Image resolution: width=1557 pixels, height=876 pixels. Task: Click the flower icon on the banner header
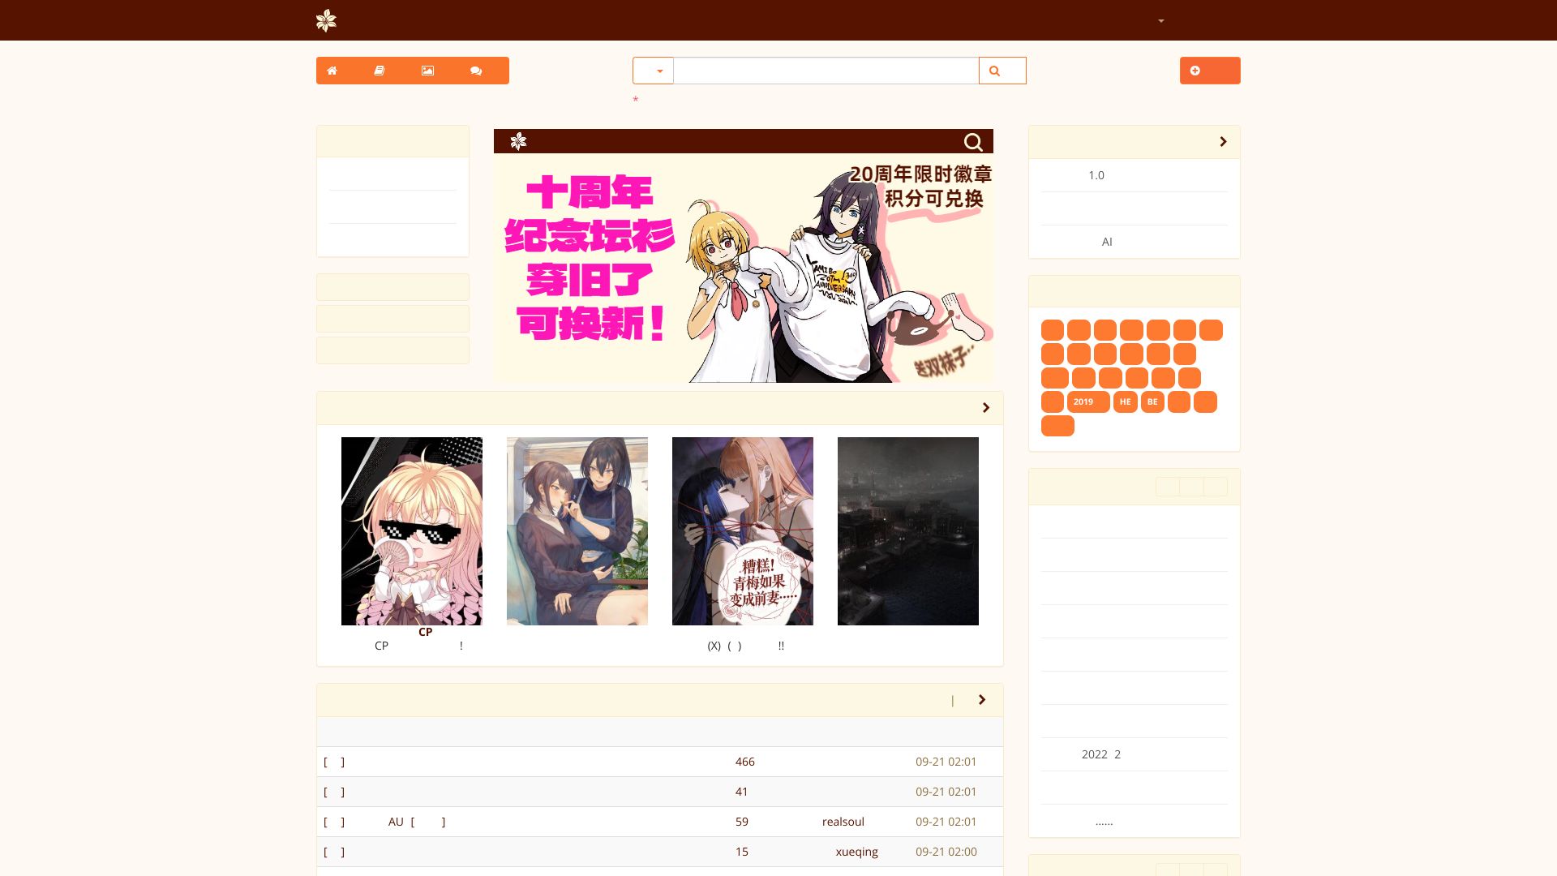pyautogui.click(x=518, y=142)
